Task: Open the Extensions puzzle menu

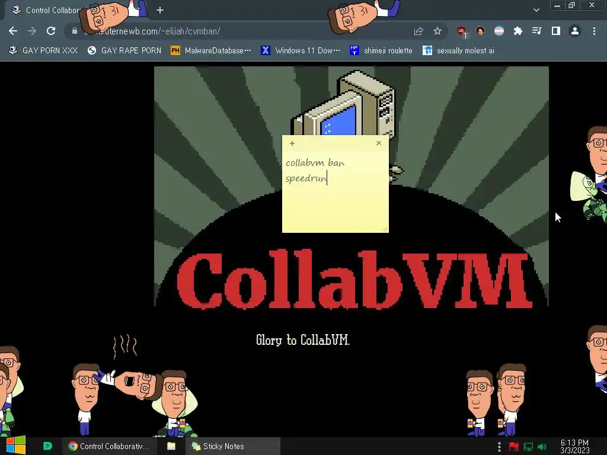Action: click(518, 31)
